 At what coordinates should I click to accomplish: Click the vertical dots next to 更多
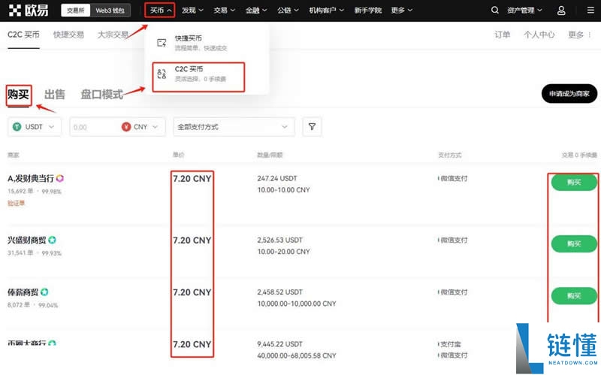(590, 35)
